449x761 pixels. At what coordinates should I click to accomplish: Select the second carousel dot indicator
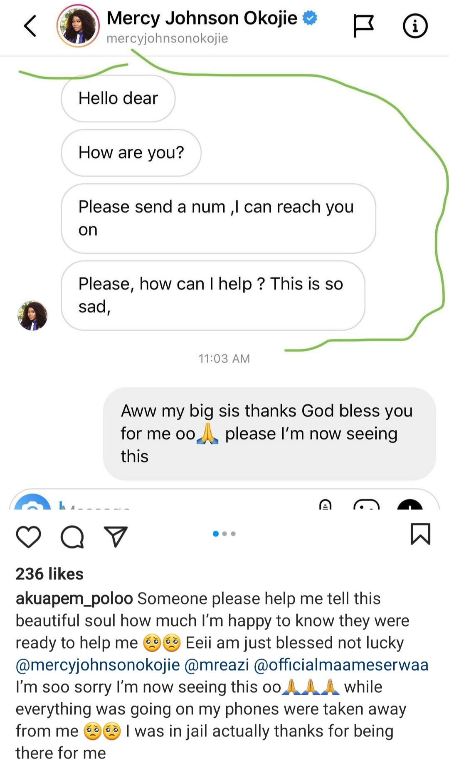tap(224, 534)
